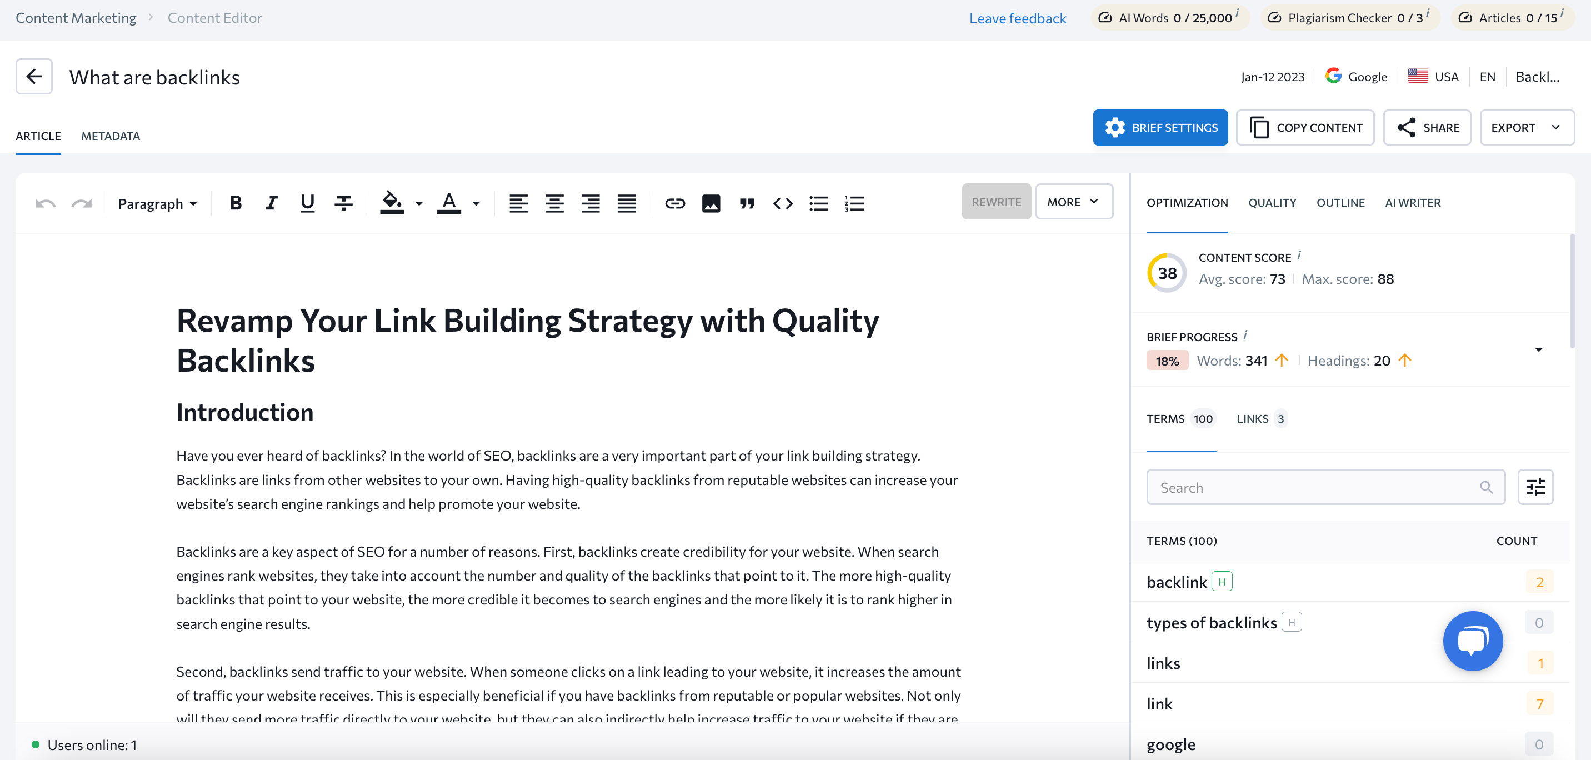Open the chat support bubble
This screenshot has height=760, width=1591.
point(1473,641)
